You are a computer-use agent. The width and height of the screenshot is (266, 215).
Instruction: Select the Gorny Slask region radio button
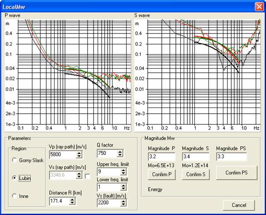(x=15, y=160)
